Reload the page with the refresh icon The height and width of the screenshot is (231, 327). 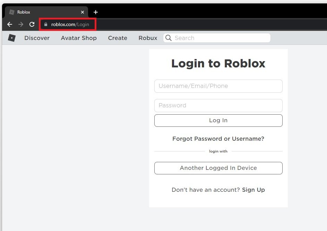[x=32, y=24]
